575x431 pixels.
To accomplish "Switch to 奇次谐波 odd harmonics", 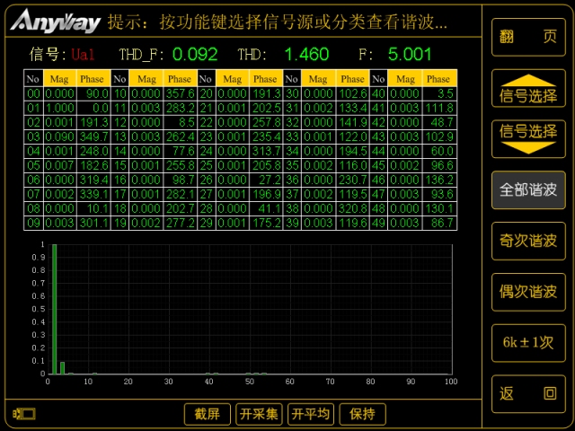I will (528, 241).
